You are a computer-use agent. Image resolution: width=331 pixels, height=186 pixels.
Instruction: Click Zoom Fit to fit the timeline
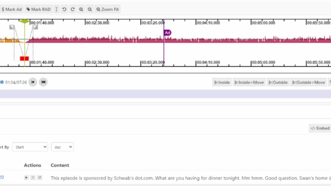click(108, 9)
